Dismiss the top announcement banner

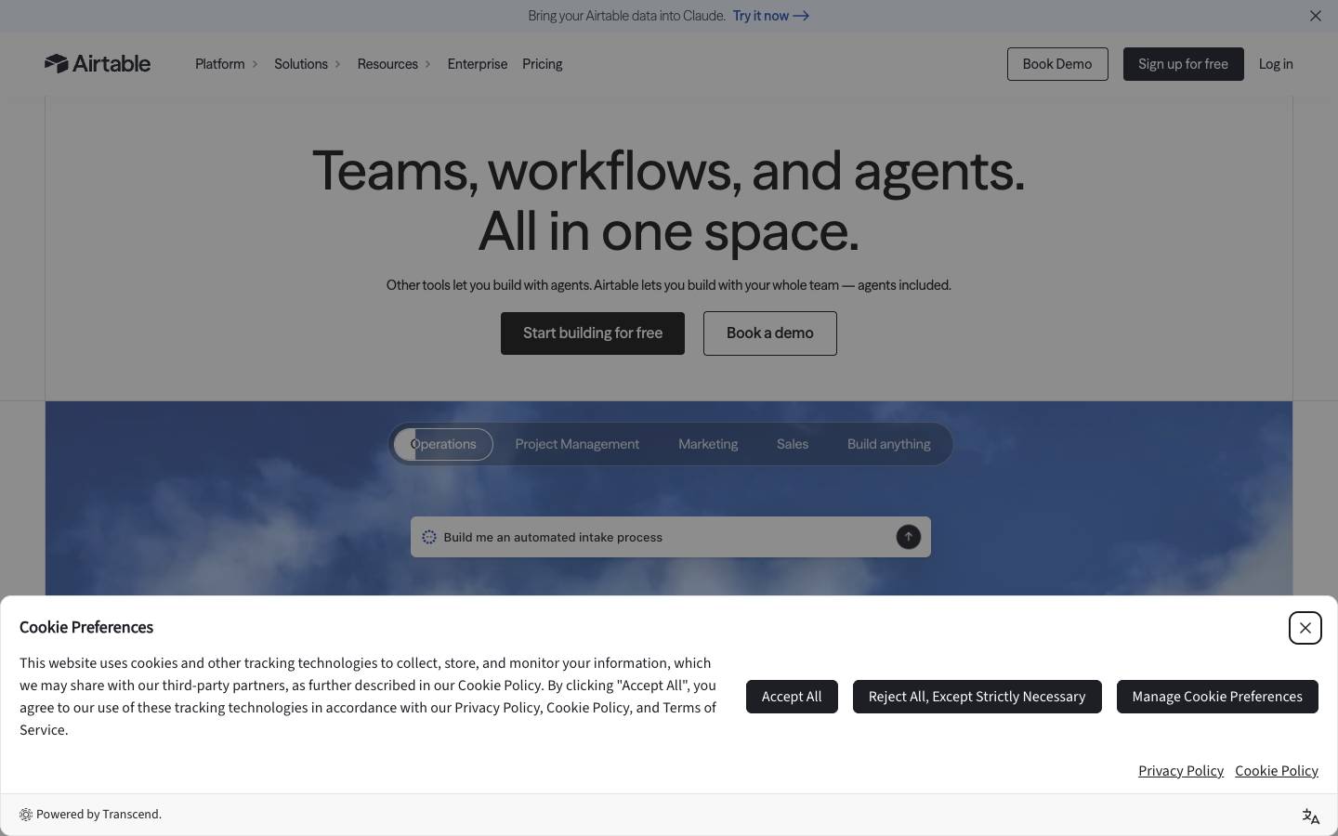pyautogui.click(x=1315, y=16)
